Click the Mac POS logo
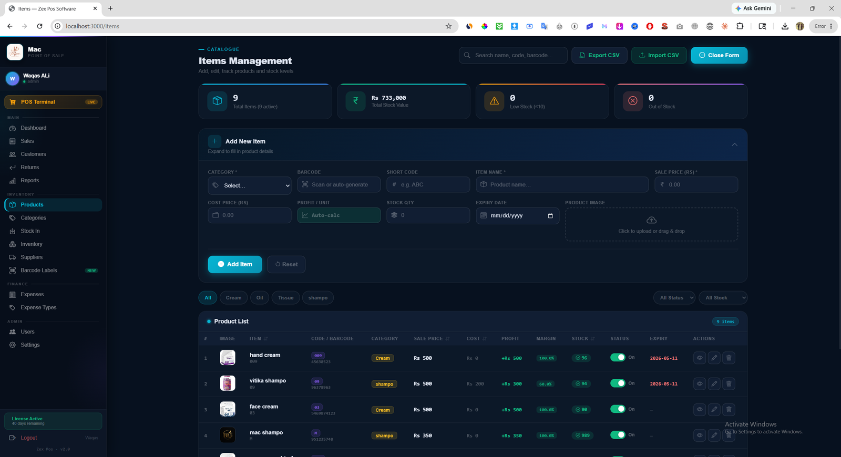The width and height of the screenshot is (841, 457). pyautogui.click(x=15, y=52)
